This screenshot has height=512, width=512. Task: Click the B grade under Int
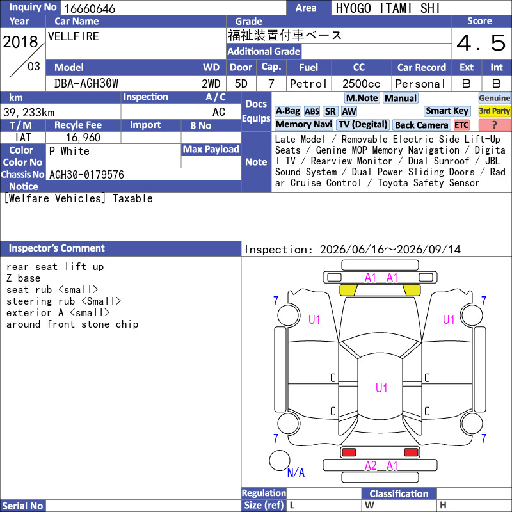click(x=497, y=84)
